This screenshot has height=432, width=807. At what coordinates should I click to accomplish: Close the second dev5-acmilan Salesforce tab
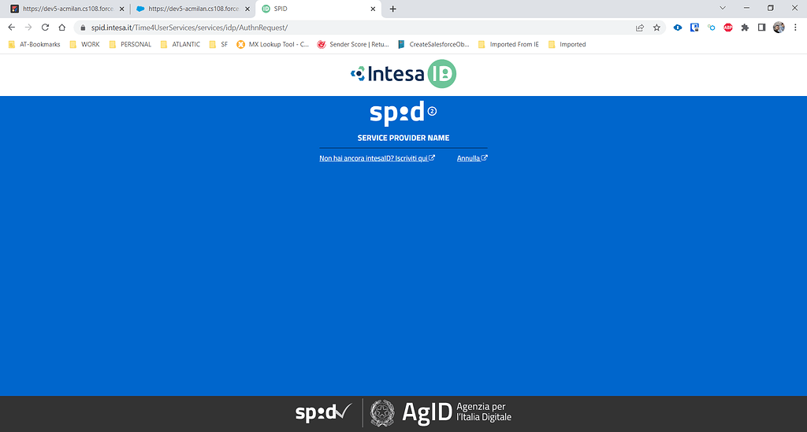click(x=247, y=9)
